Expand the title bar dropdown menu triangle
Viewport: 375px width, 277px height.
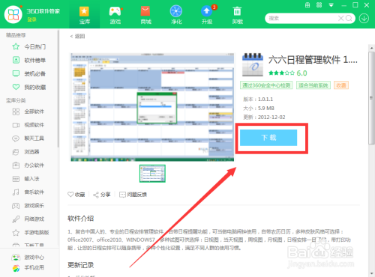(x=331, y=5)
